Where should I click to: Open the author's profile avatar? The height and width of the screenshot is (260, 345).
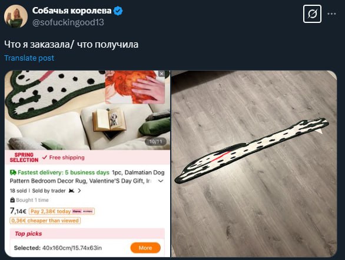[16, 16]
